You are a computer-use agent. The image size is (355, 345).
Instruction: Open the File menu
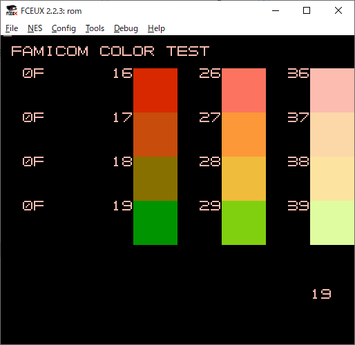pos(12,28)
